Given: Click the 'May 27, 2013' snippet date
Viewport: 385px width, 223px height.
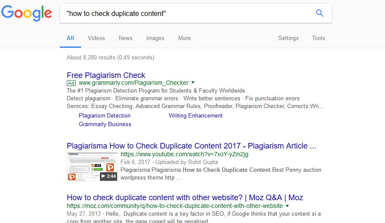Looking at the screenshot, I should click(84, 214).
